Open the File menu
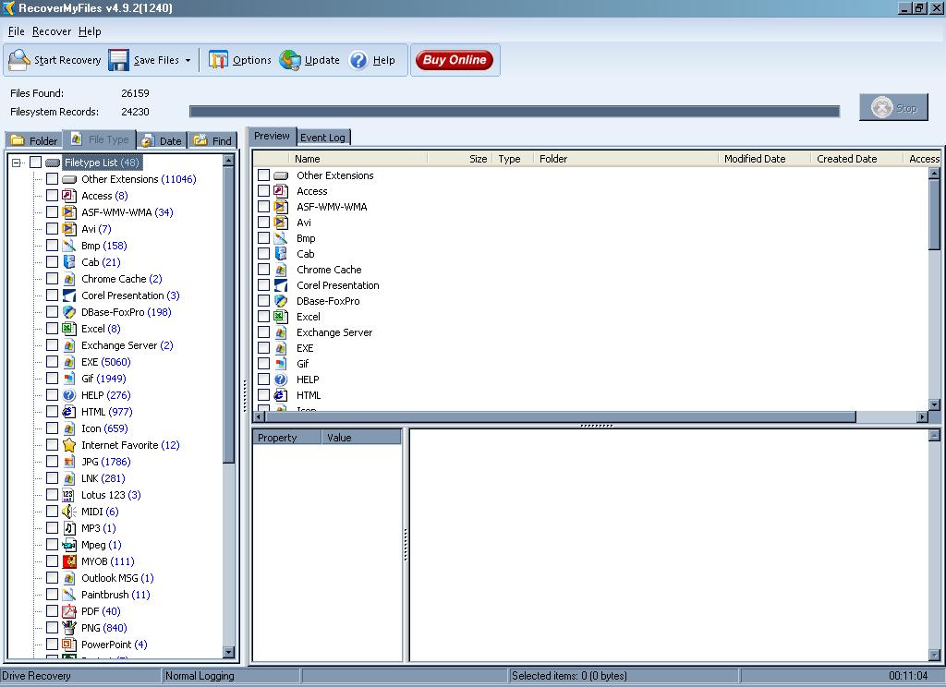The height and width of the screenshot is (687, 946). [17, 31]
